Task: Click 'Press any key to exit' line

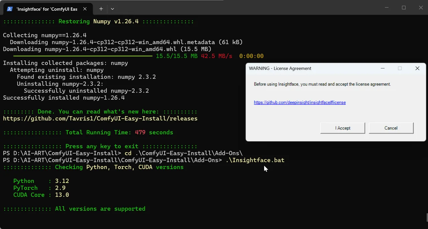Action: pyautogui.click(x=100, y=147)
